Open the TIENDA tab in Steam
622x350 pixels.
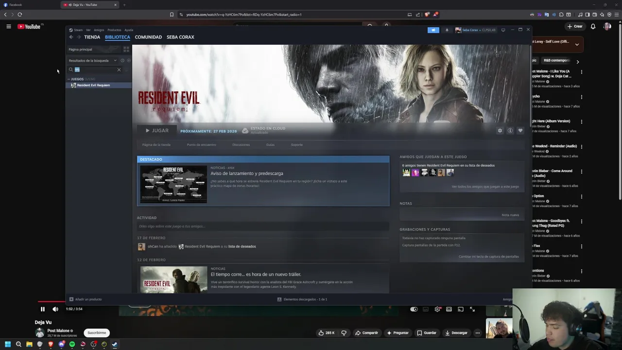pyautogui.click(x=92, y=37)
